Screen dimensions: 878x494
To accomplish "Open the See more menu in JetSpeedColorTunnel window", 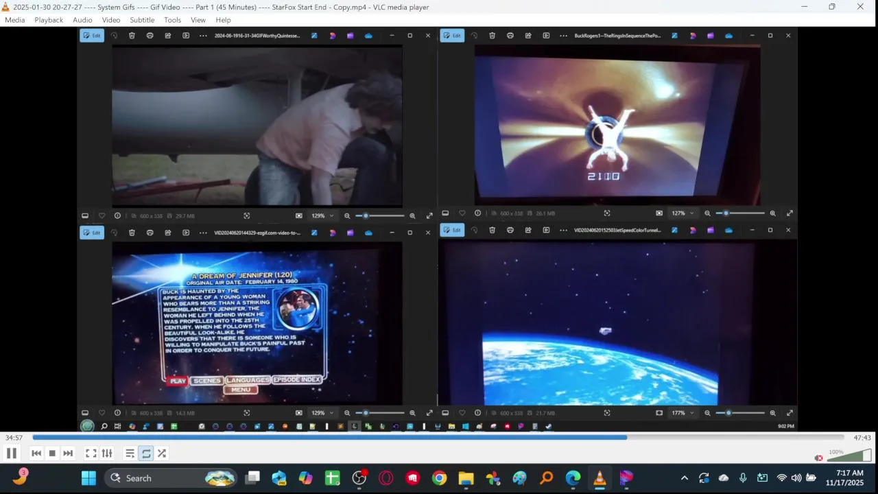I will tap(564, 231).
